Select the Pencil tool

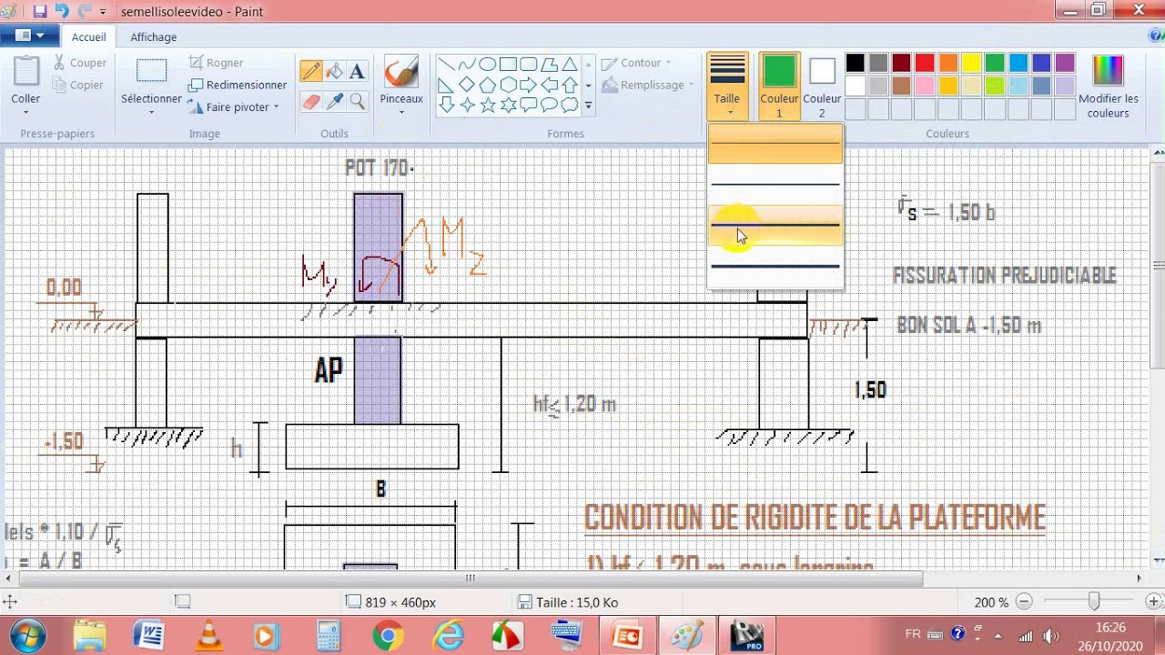pos(310,72)
